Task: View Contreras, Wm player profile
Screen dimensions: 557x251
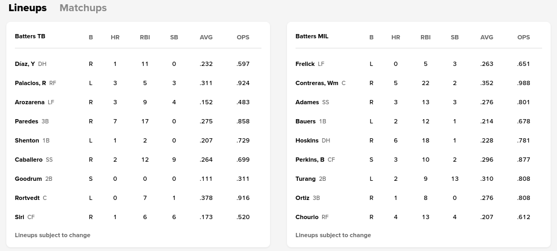Action: coord(317,83)
